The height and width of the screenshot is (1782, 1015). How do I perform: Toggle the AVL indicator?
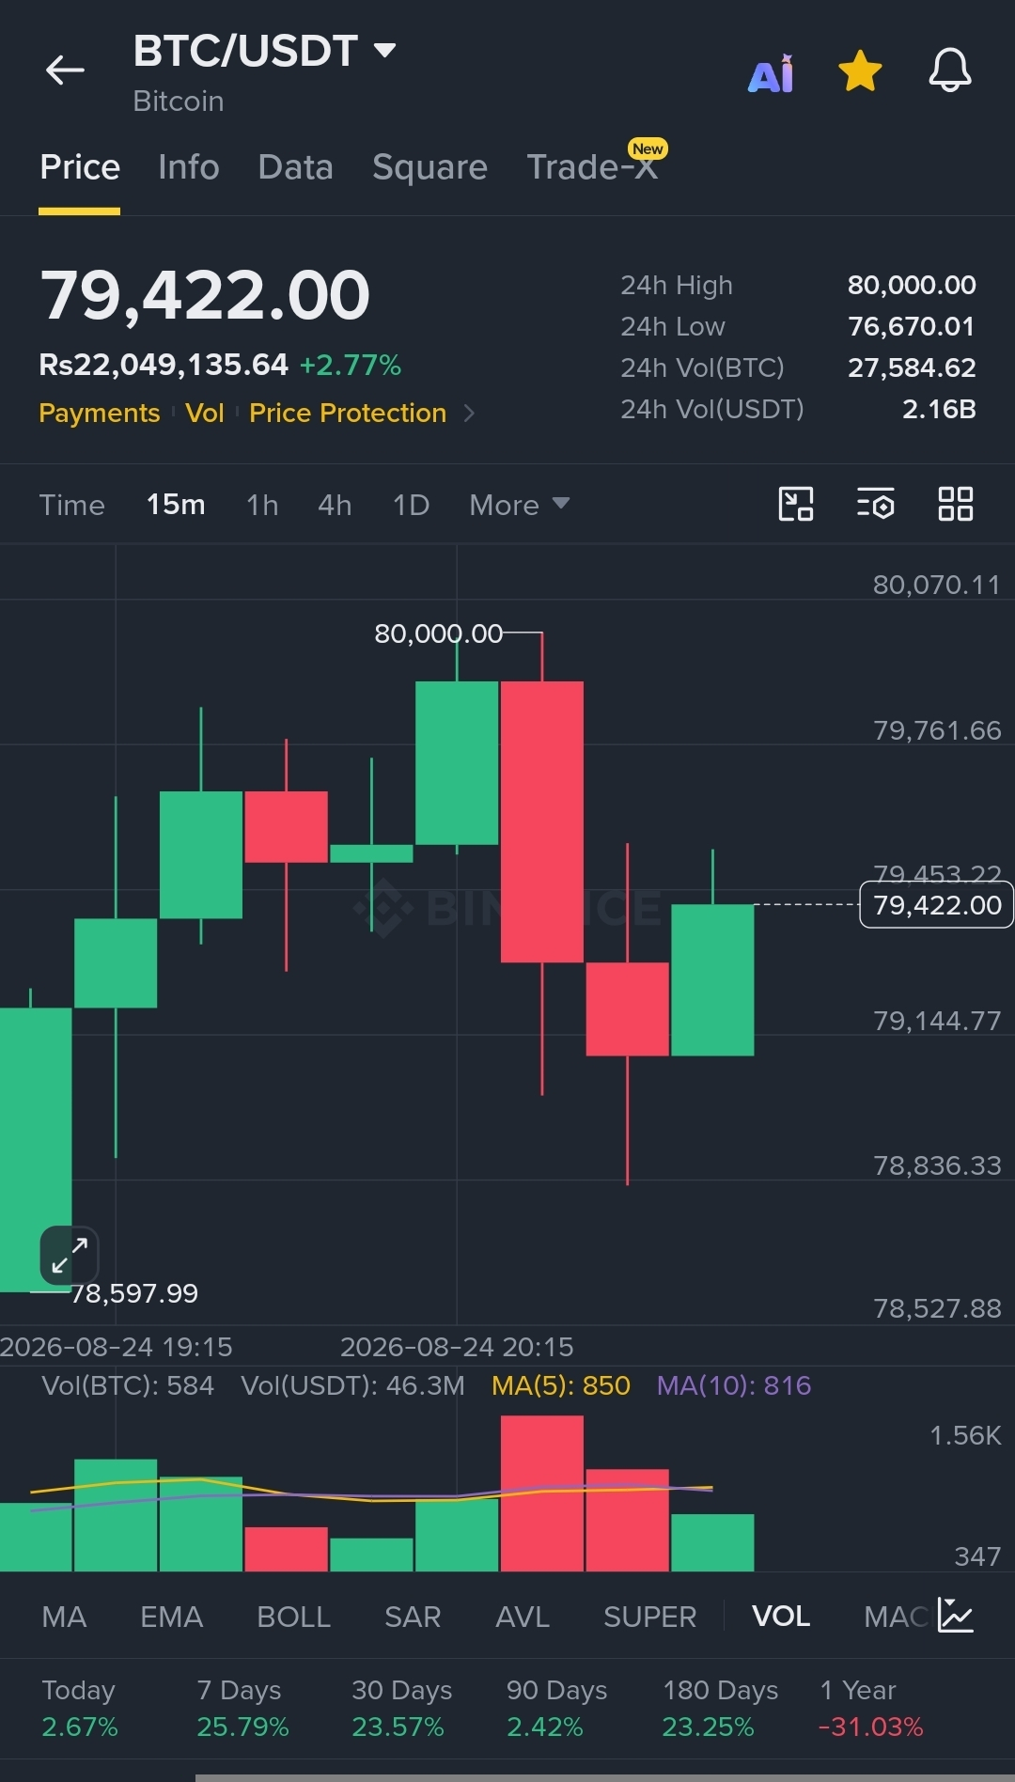(x=523, y=1617)
